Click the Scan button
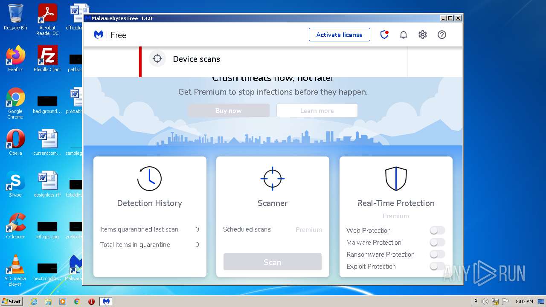This screenshot has height=307, width=546. pyautogui.click(x=273, y=262)
